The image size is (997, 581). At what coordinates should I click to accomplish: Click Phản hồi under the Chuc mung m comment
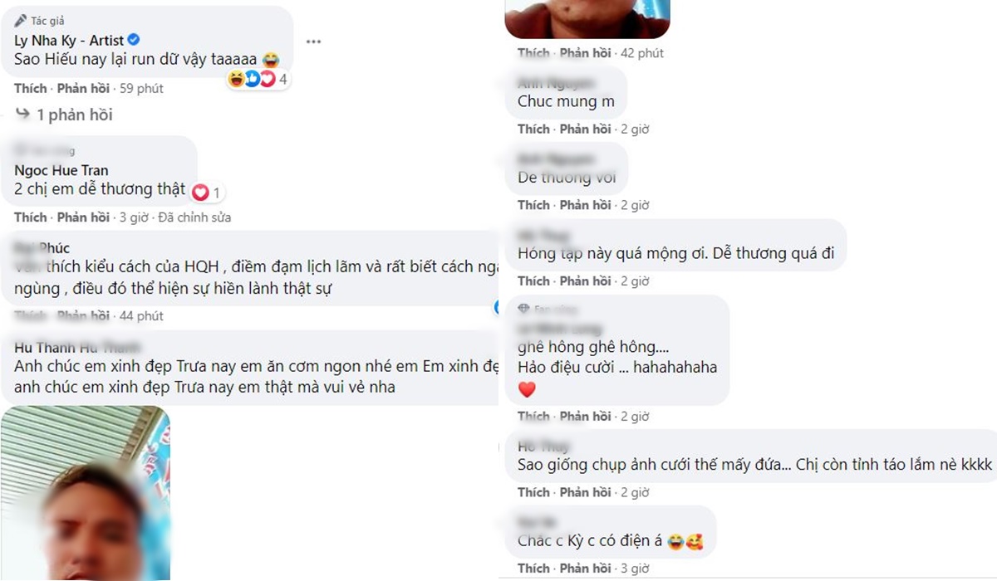pyautogui.click(x=586, y=129)
